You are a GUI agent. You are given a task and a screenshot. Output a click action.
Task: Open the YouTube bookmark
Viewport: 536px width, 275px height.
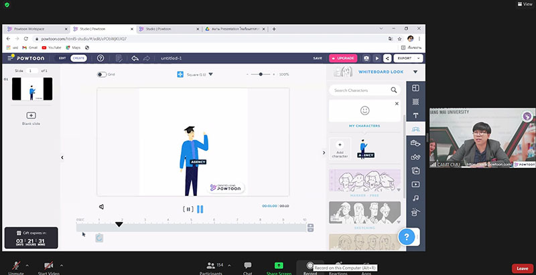pos(52,48)
